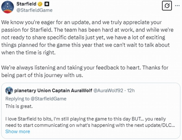
Task: Click the blank area below 'This is great.'
Action: [x=91, y=113]
